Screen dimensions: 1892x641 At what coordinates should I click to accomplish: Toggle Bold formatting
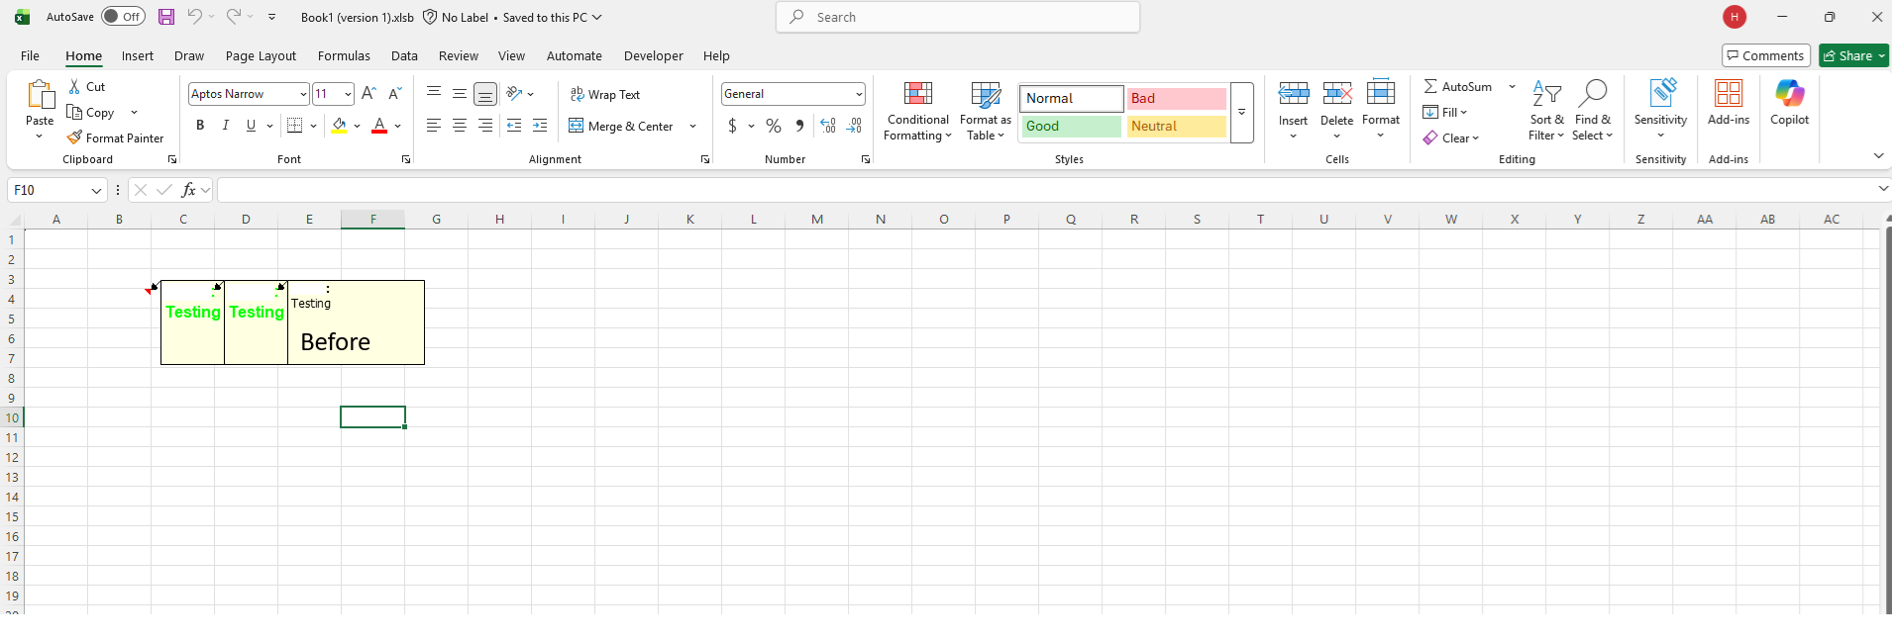pos(200,126)
